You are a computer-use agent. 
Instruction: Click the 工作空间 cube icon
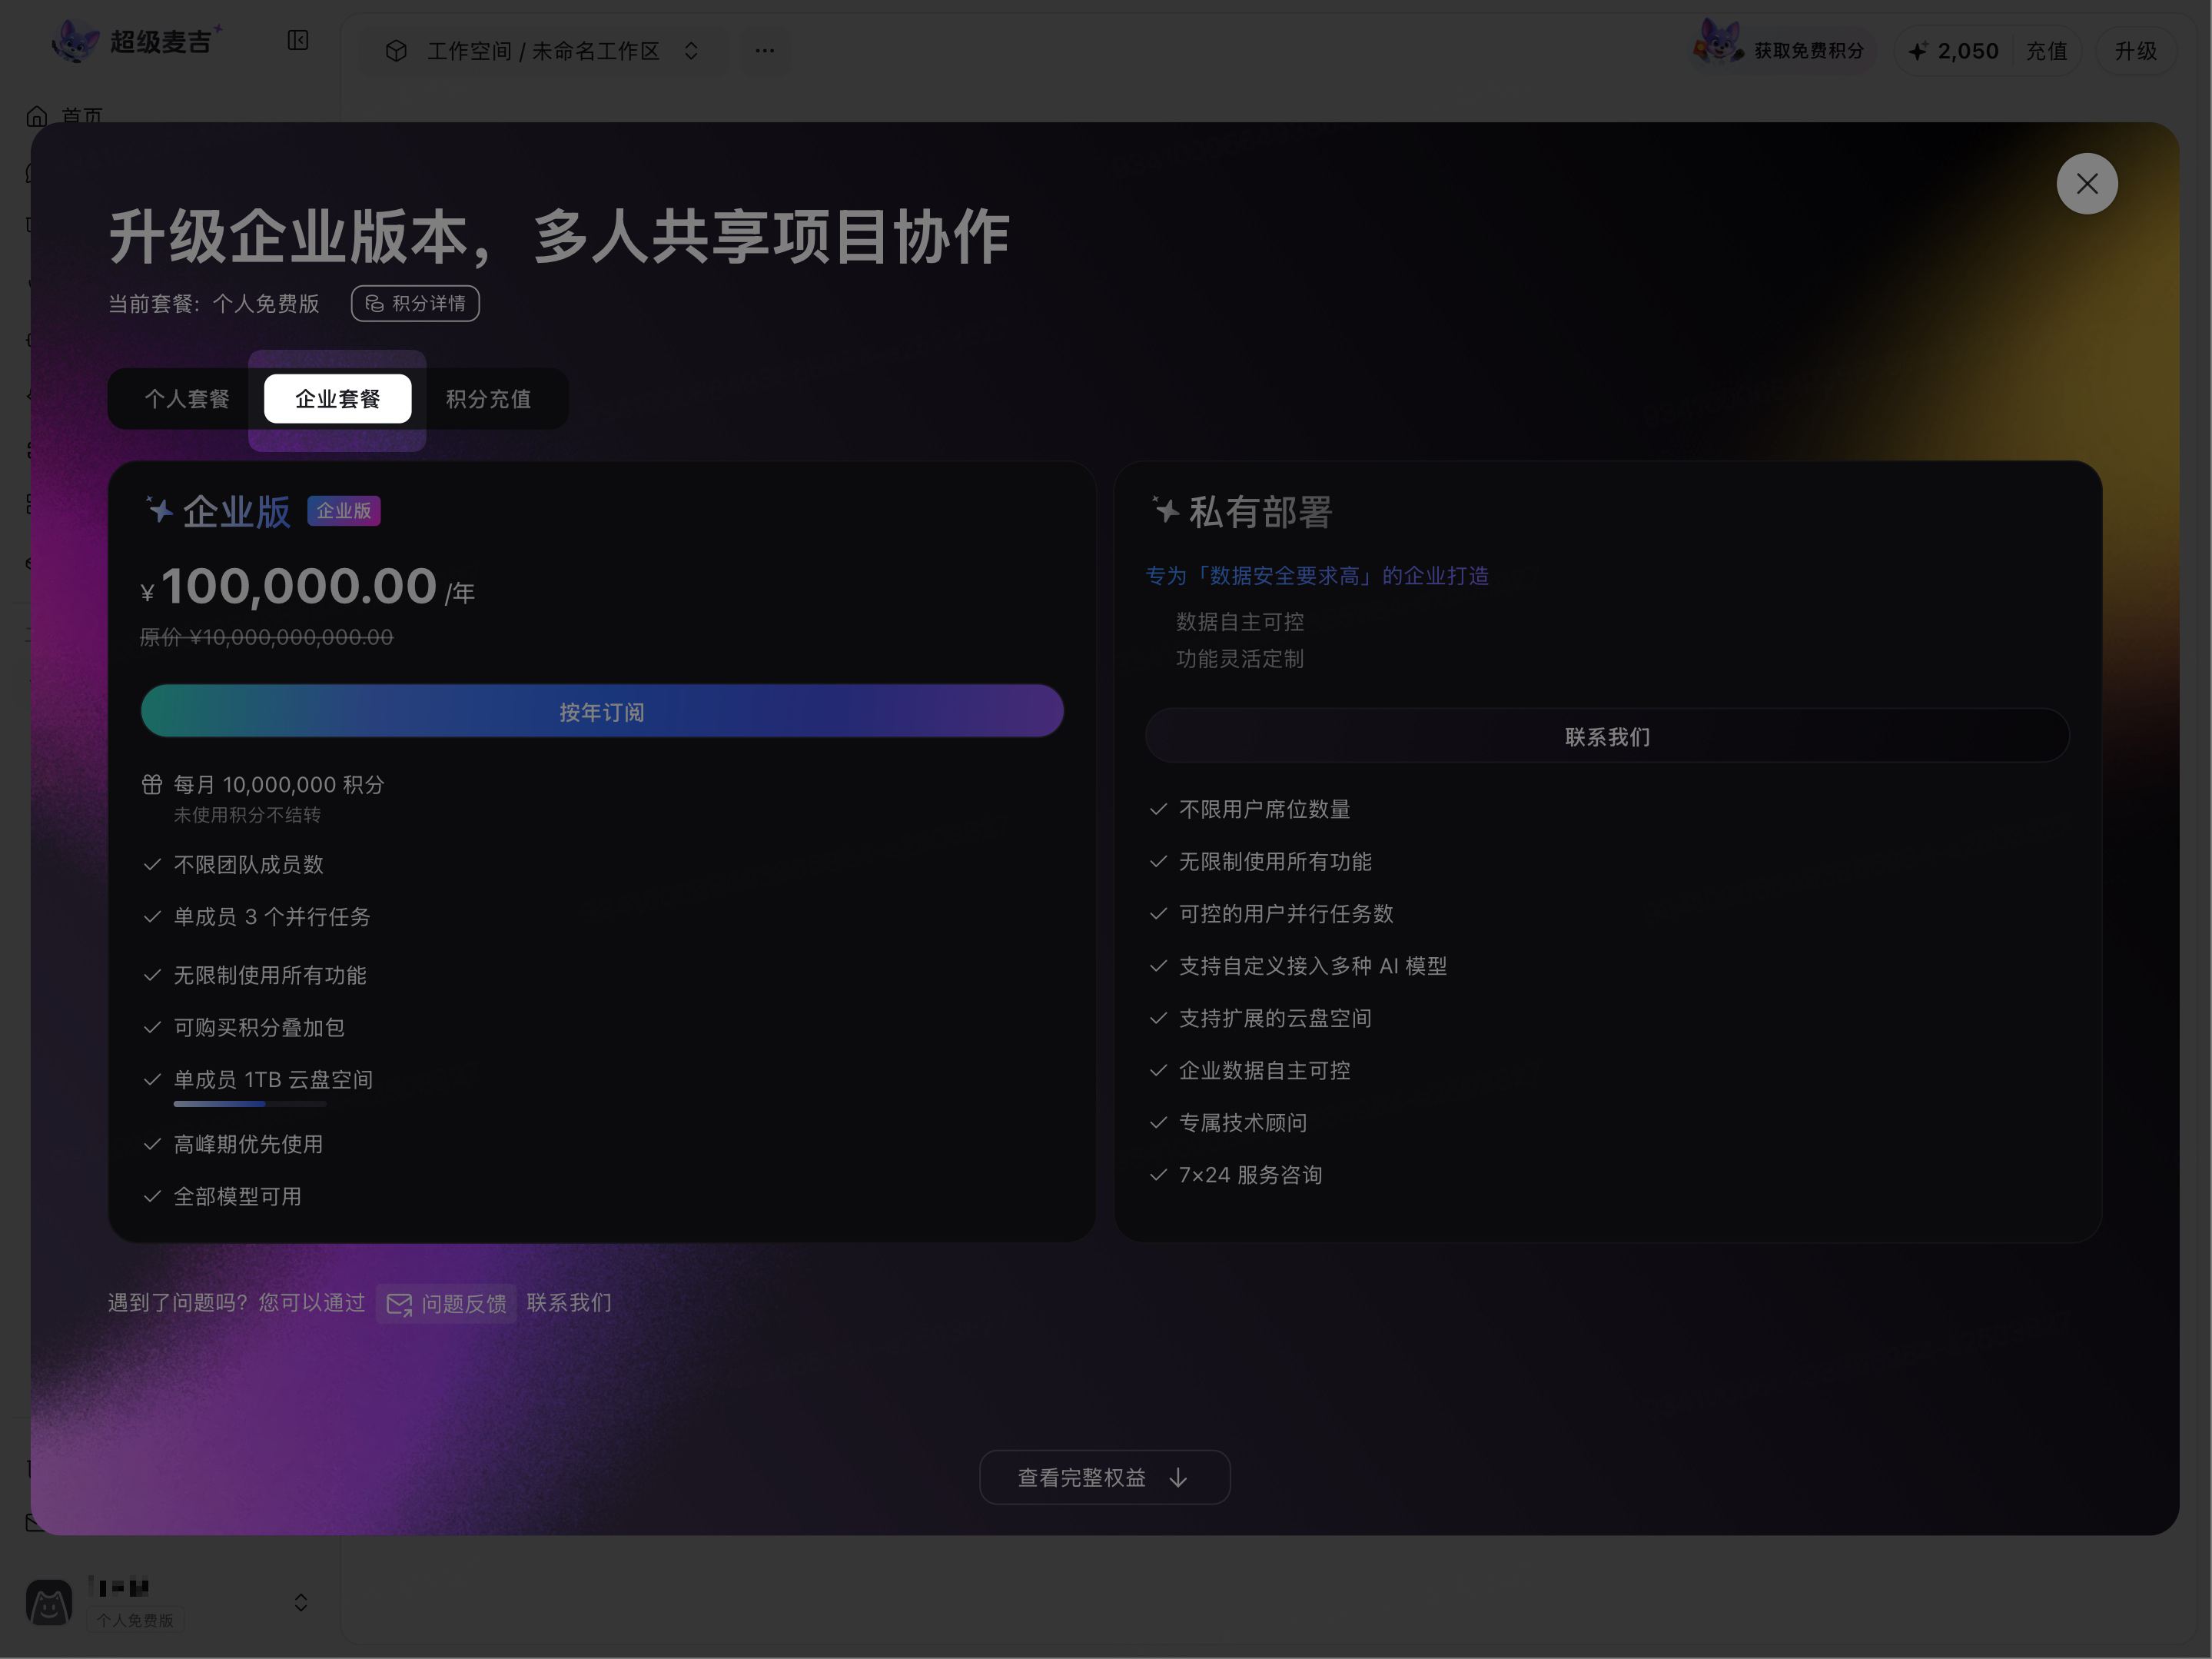[396, 51]
